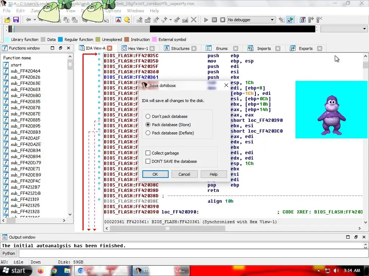Click the Output window scroll stepper arrows
This screenshot has height=276, width=369.
click(365, 245)
